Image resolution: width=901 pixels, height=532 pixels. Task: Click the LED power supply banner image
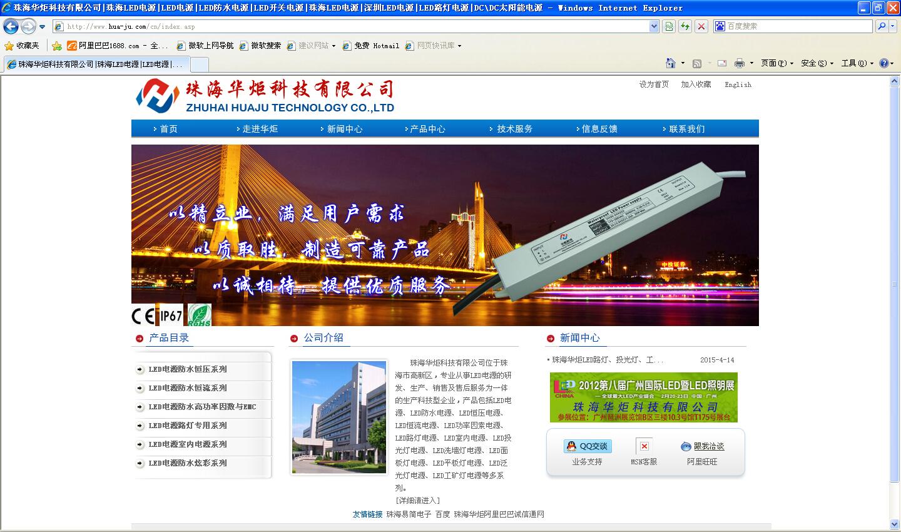(x=445, y=235)
